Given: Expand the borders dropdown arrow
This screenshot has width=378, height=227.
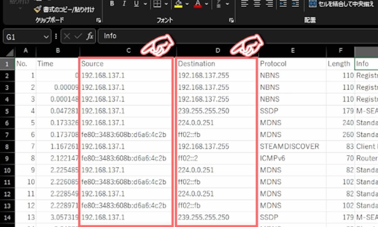Looking at the screenshot, I should click(166, 4).
